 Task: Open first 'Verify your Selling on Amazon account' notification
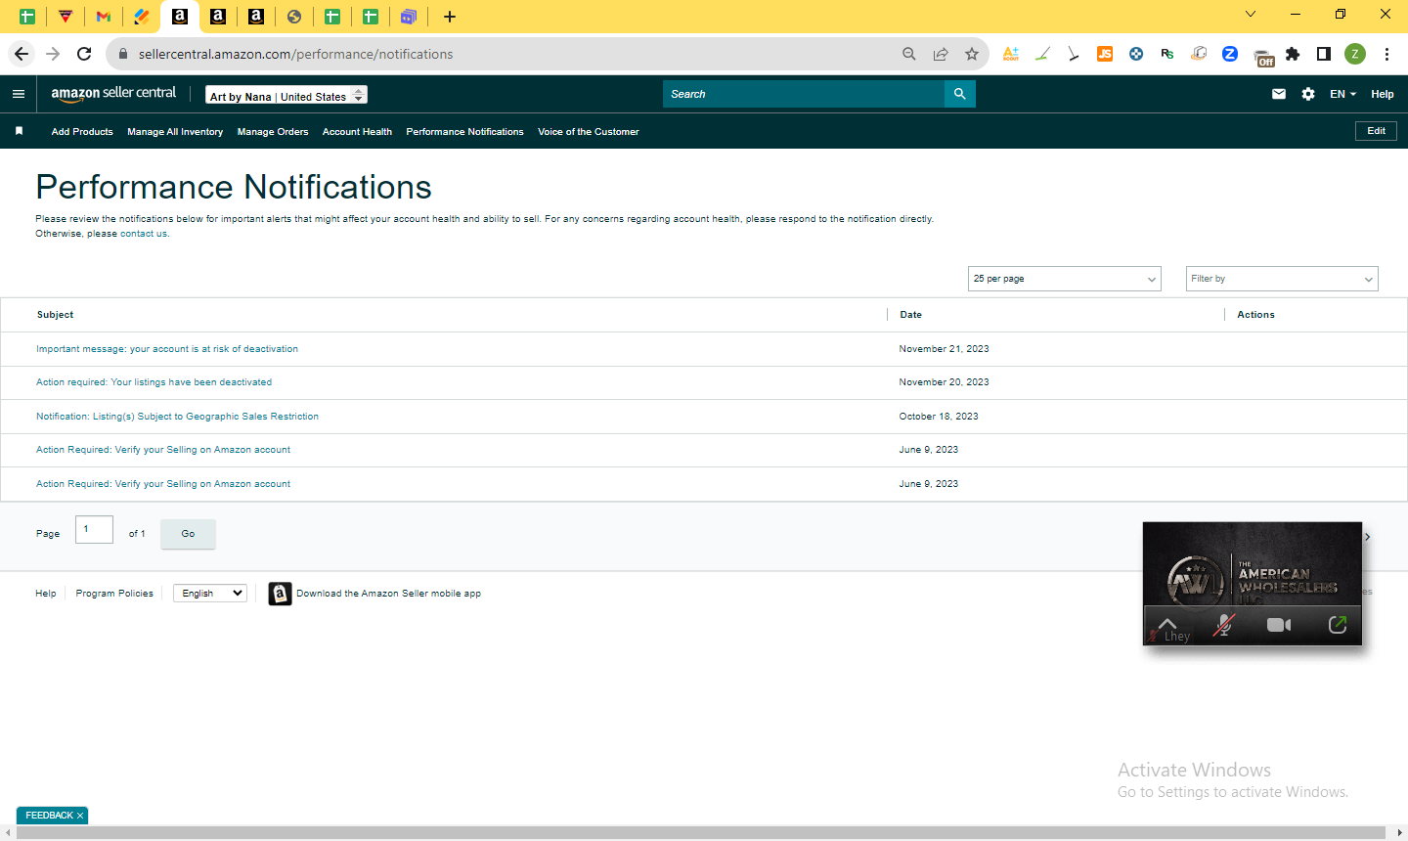[163, 450]
